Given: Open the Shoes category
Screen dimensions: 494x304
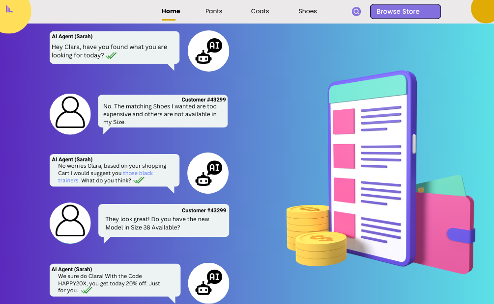Looking at the screenshot, I should point(308,11).
